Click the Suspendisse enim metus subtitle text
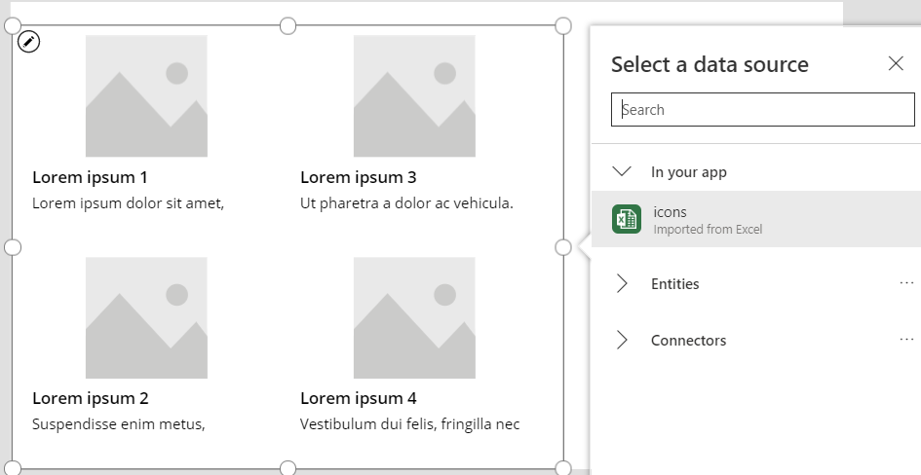This screenshot has width=921, height=475. [119, 424]
